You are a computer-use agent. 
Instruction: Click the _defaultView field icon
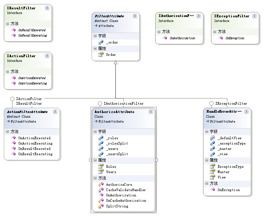(x=212, y=138)
